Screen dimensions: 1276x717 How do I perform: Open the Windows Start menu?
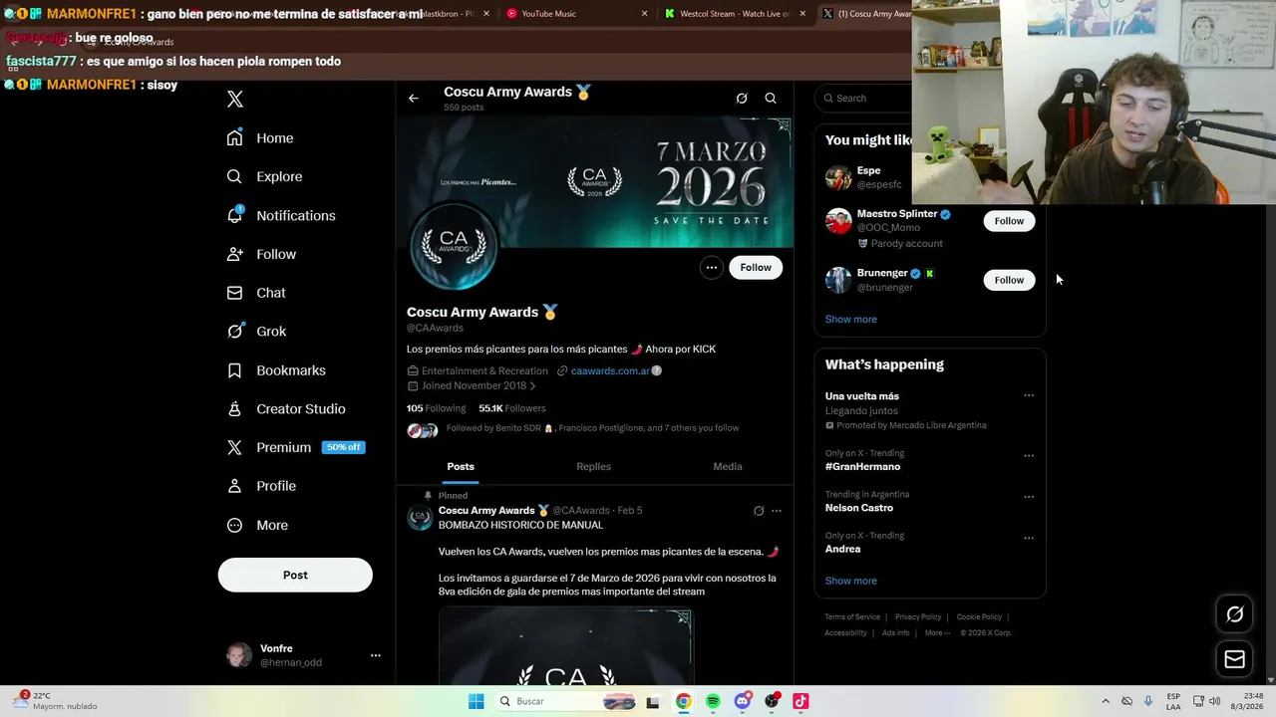[477, 701]
